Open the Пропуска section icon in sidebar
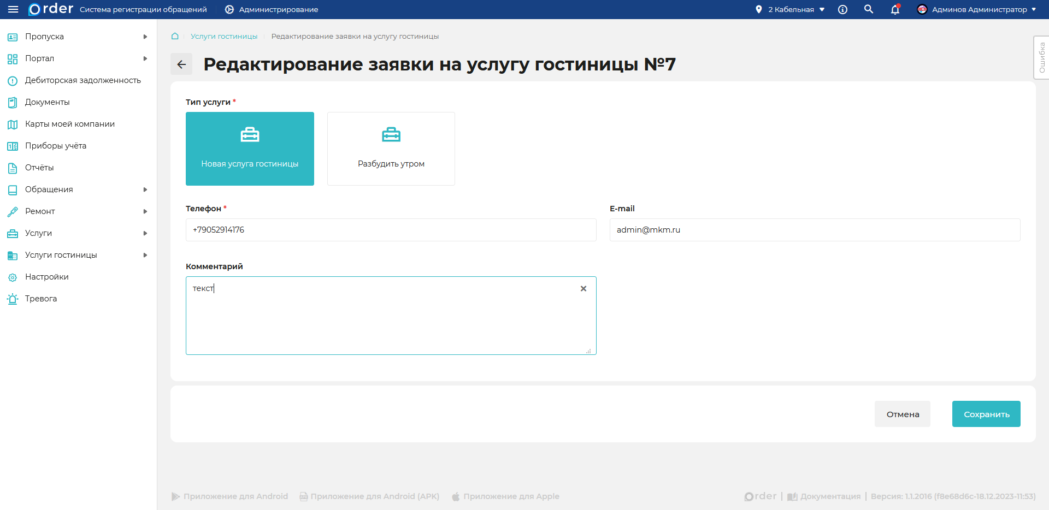 (13, 37)
